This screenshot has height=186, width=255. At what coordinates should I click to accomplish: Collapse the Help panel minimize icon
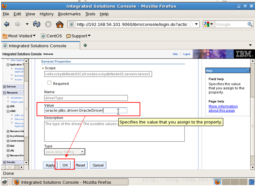[248, 70]
